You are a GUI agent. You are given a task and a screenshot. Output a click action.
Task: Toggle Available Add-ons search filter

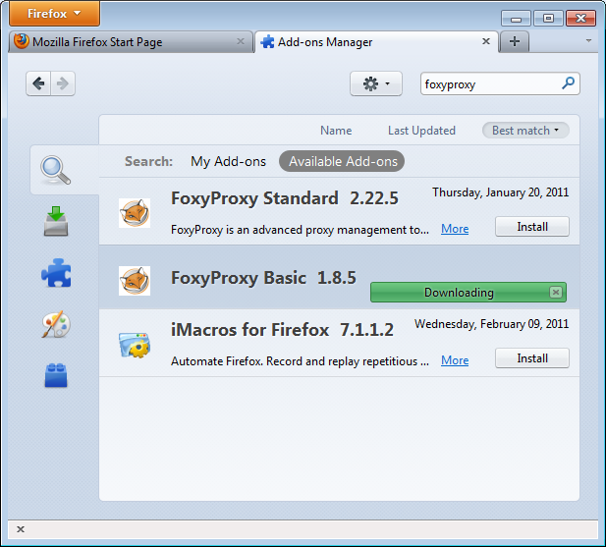343,161
